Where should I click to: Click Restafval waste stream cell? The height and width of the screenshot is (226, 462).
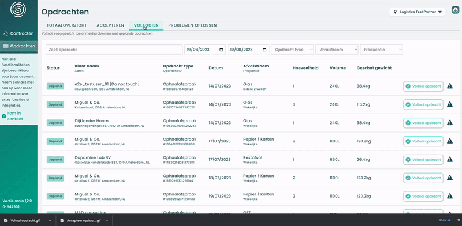point(253,157)
